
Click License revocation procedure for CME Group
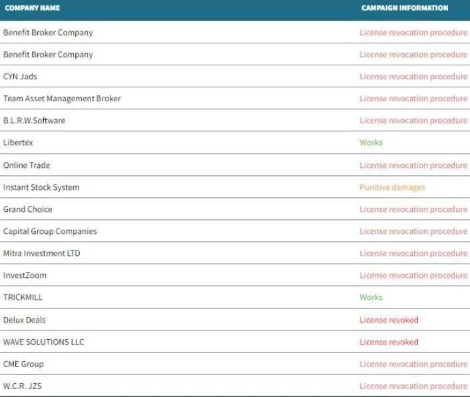(413, 364)
